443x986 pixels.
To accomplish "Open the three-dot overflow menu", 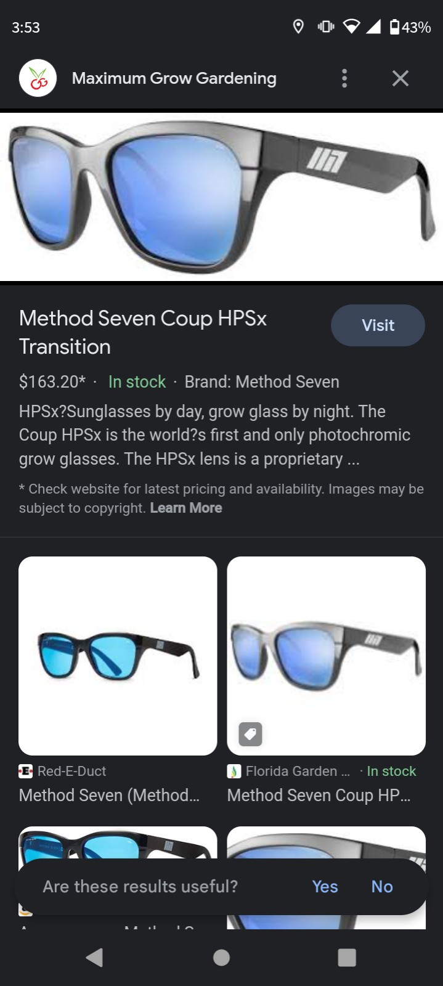I will click(x=344, y=78).
